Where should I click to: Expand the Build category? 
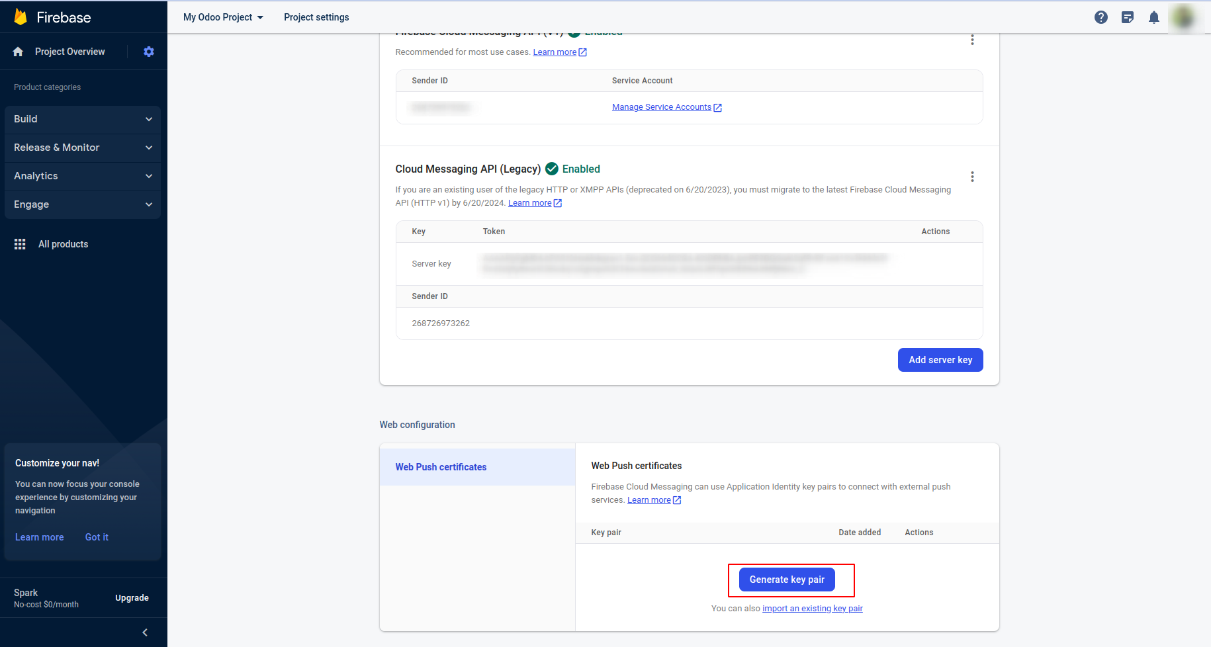83,119
